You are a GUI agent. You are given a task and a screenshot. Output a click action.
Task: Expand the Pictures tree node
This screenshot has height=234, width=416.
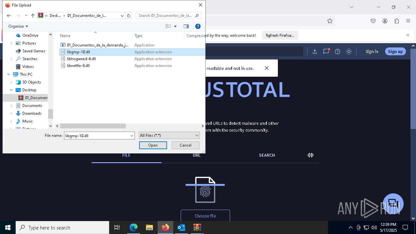point(11,43)
